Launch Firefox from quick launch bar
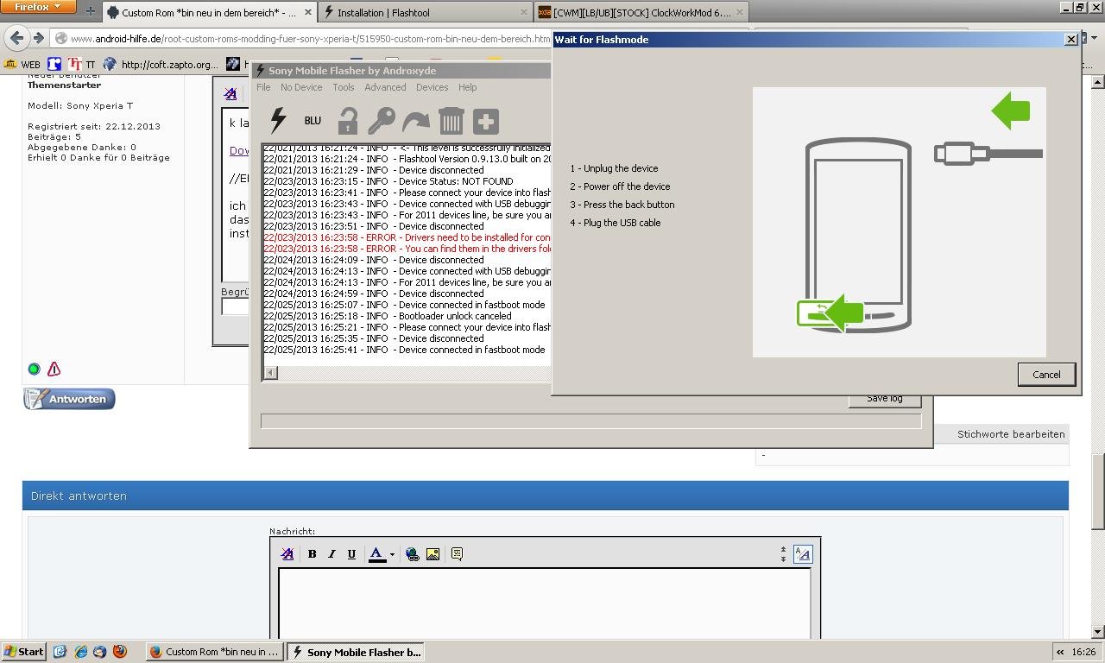The height and width of the screenshot is (663, 1105). [x=120, y=652]
